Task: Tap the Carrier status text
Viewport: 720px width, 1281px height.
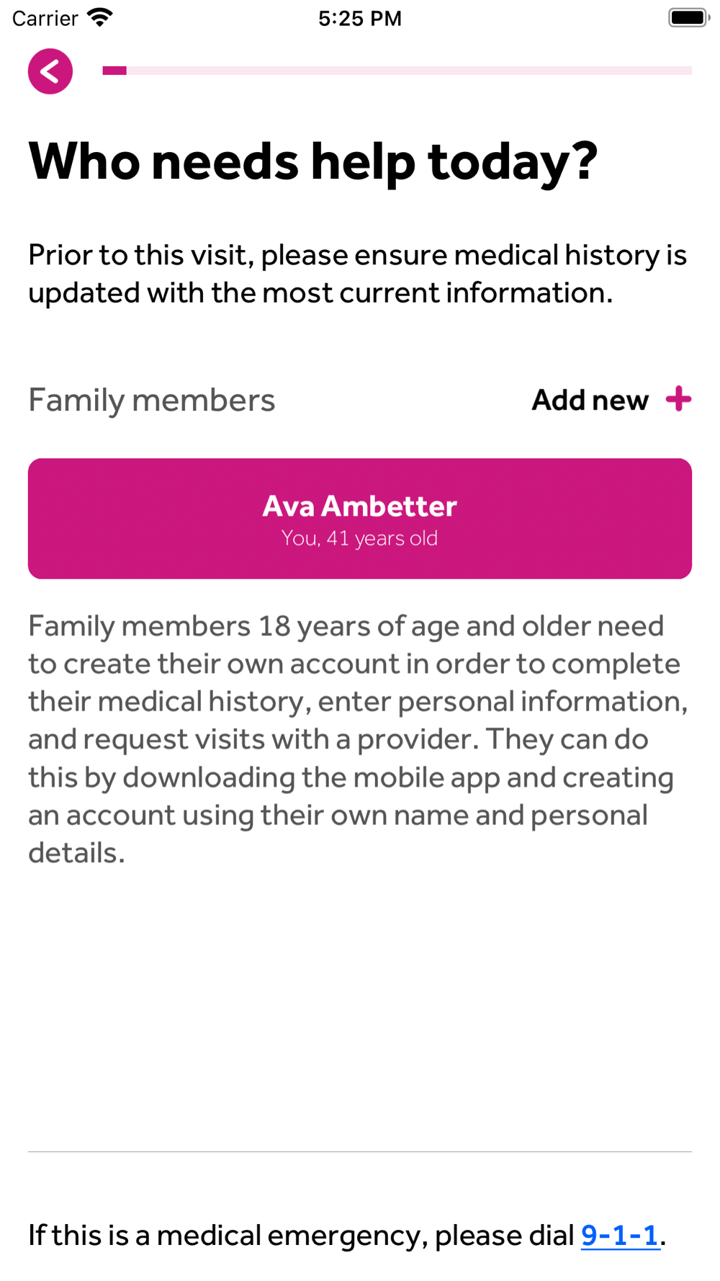Action: pyautogui.click(x=45, y=18)
